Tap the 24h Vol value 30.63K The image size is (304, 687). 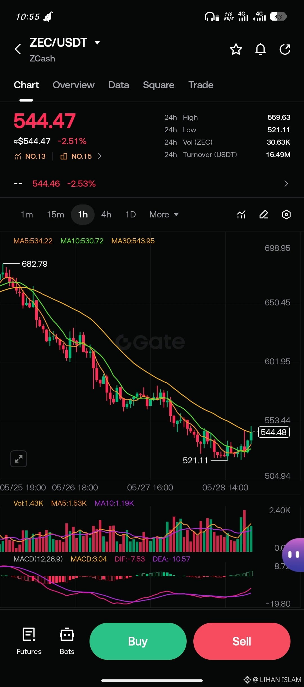tap(278, 142)
